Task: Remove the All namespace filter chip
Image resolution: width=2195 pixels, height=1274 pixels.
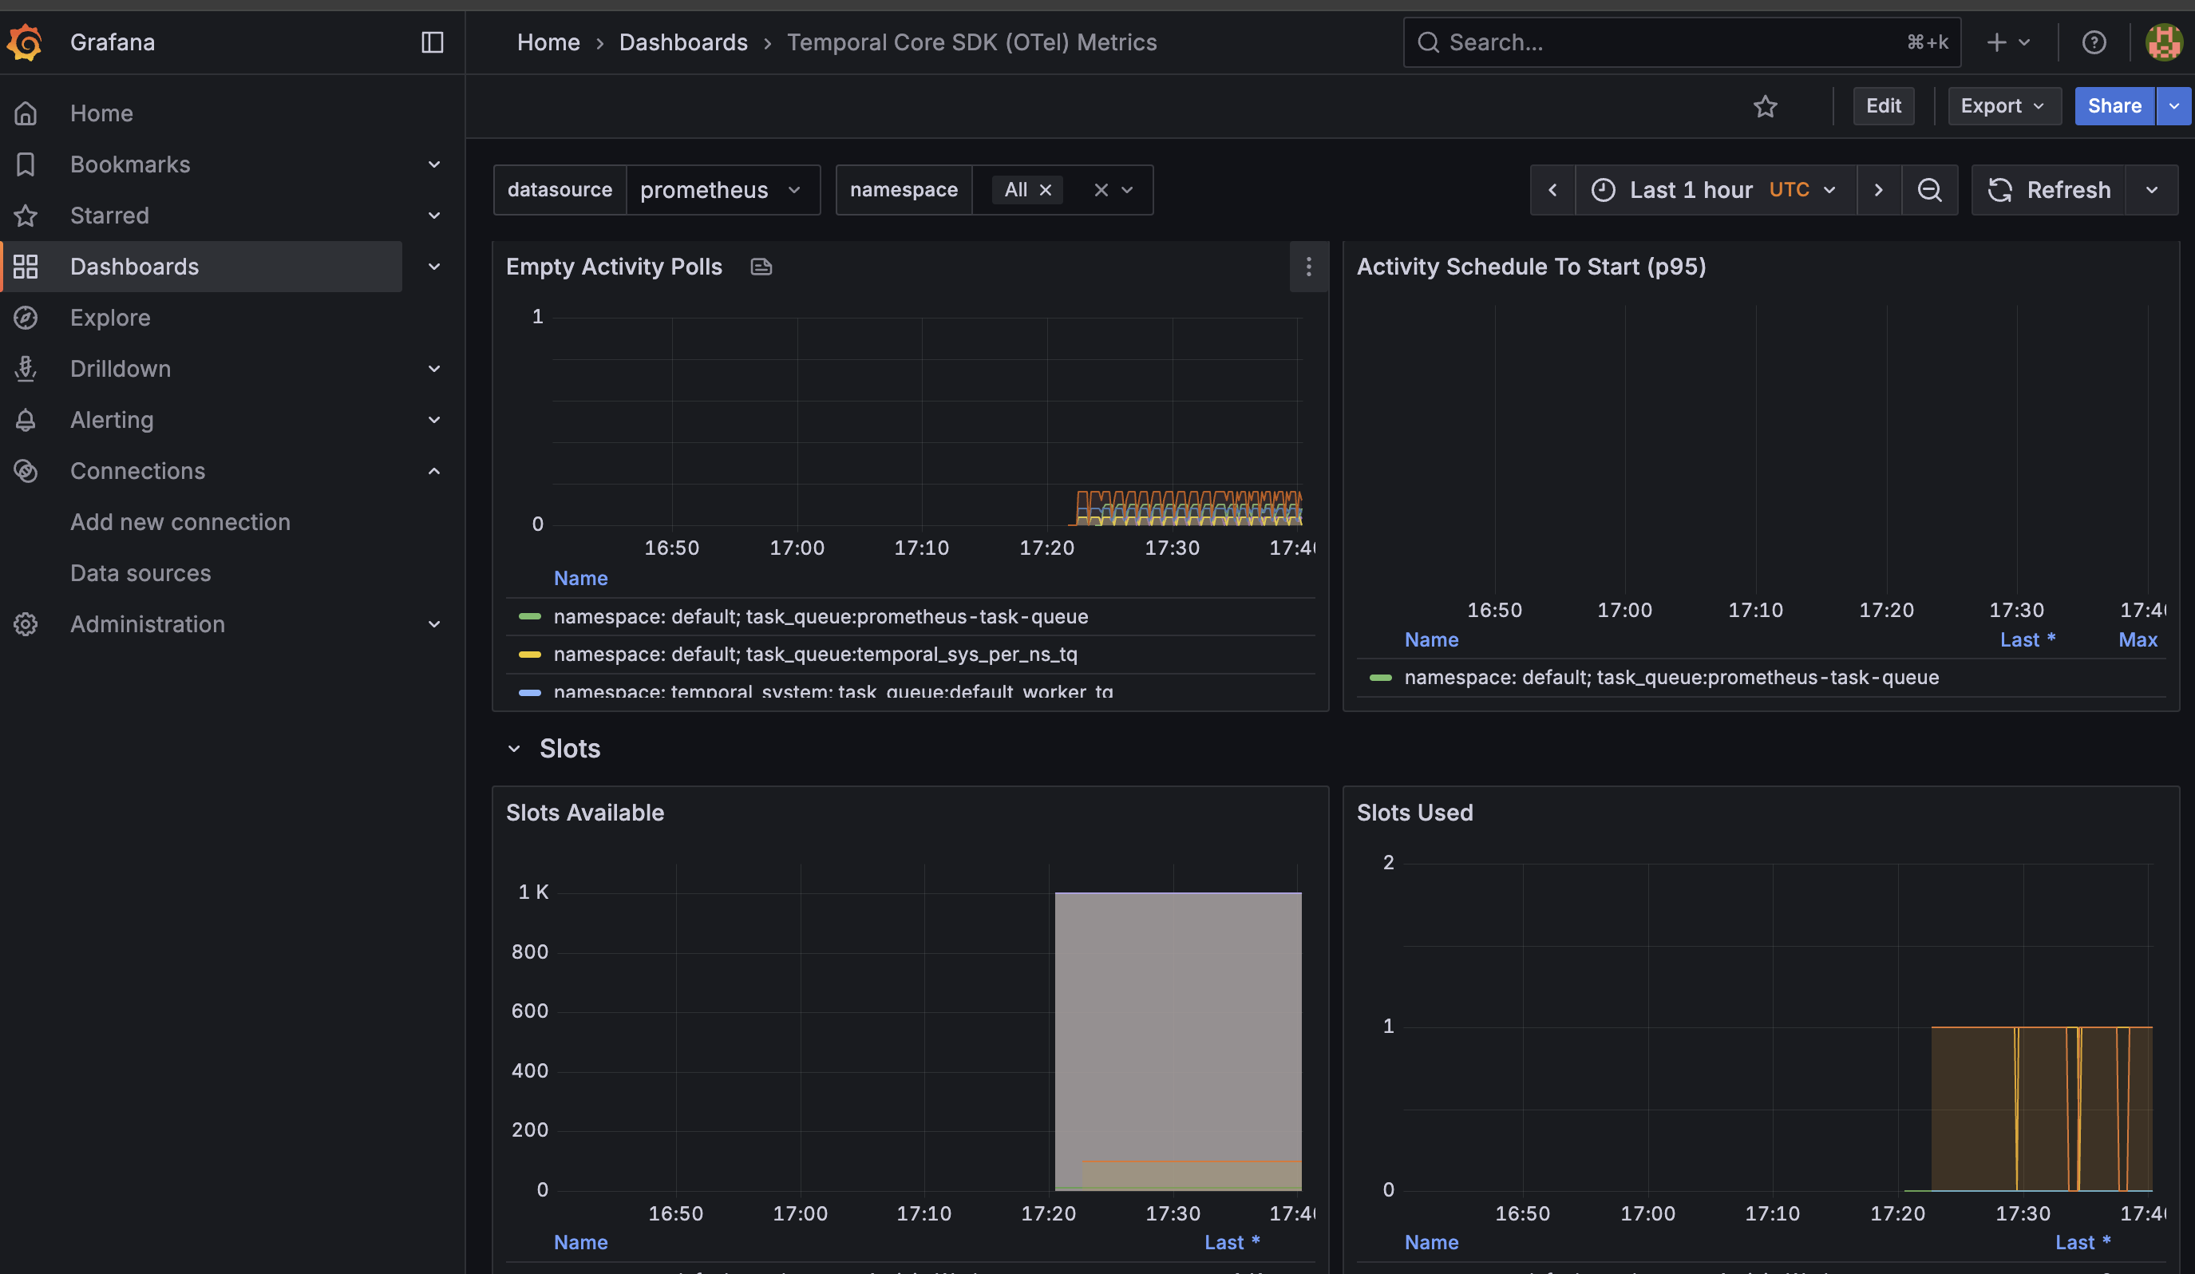Action: (1046, 190)
